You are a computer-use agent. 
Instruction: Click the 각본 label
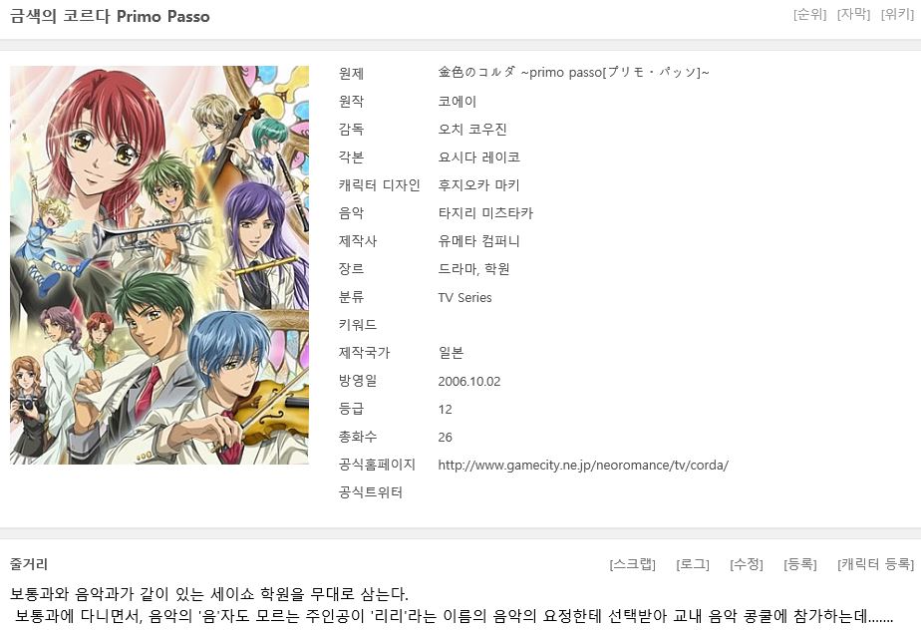point(351,158)
